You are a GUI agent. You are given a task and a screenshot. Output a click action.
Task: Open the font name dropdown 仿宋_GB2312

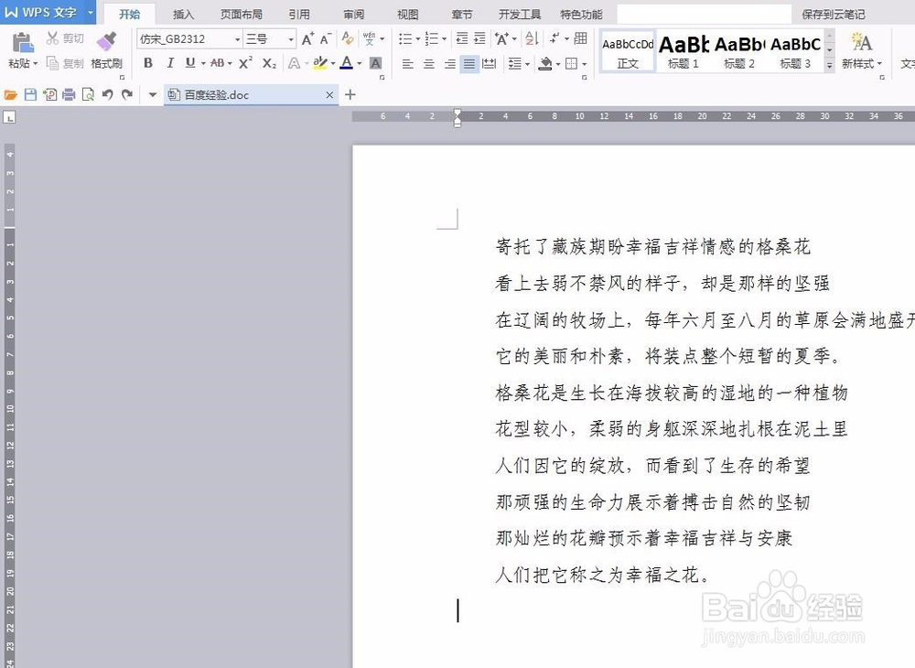tap(238, 39)
